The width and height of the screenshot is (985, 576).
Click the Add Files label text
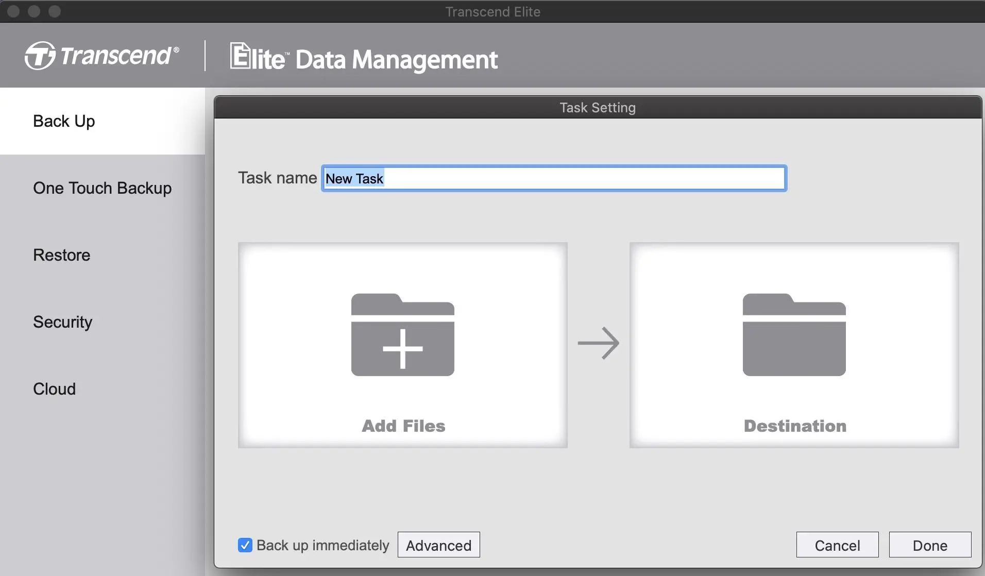tap(403, 426)
